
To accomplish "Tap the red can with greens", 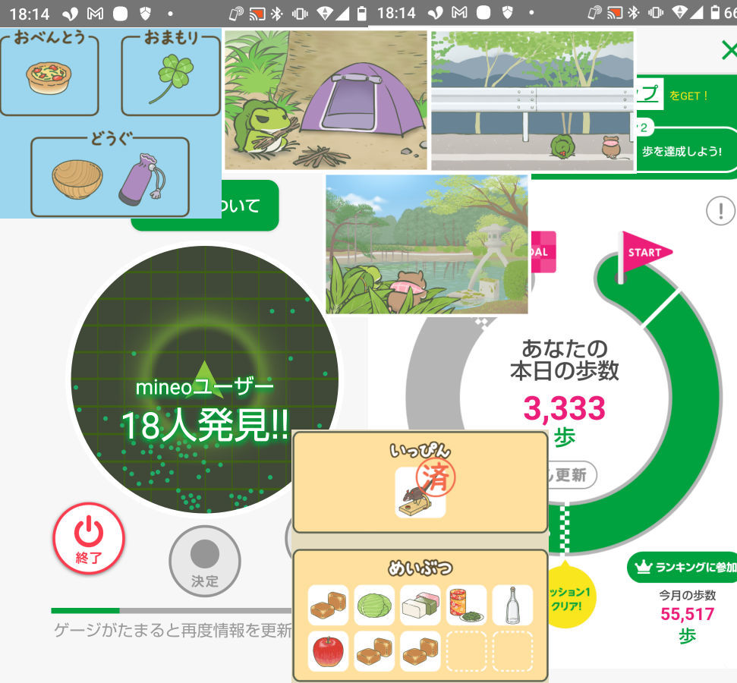I will 466,605.
